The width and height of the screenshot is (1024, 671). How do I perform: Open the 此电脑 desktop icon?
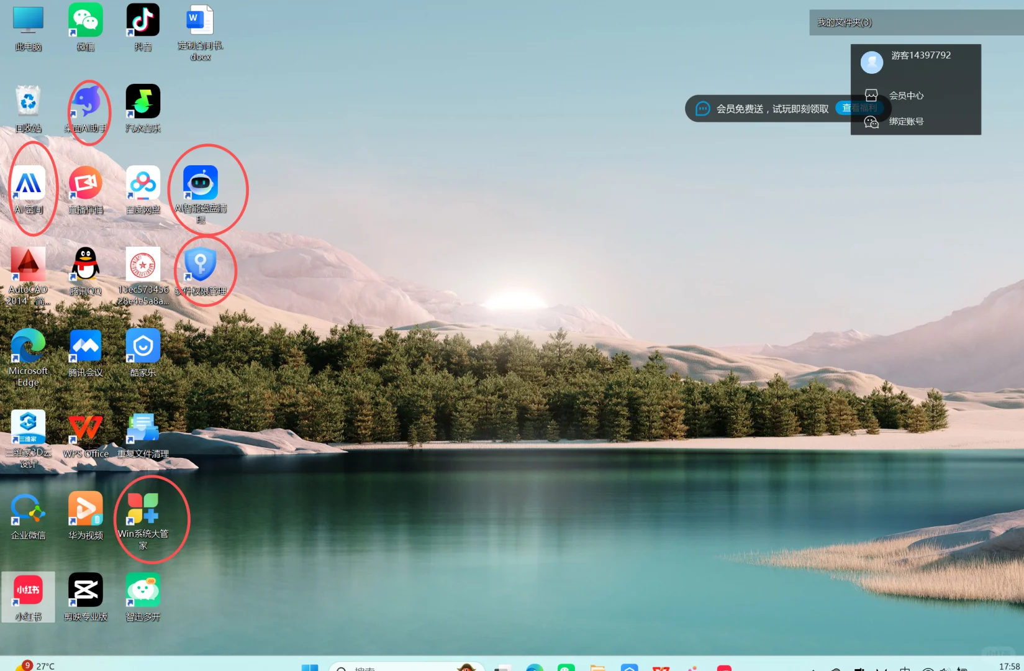coord(29,27)
